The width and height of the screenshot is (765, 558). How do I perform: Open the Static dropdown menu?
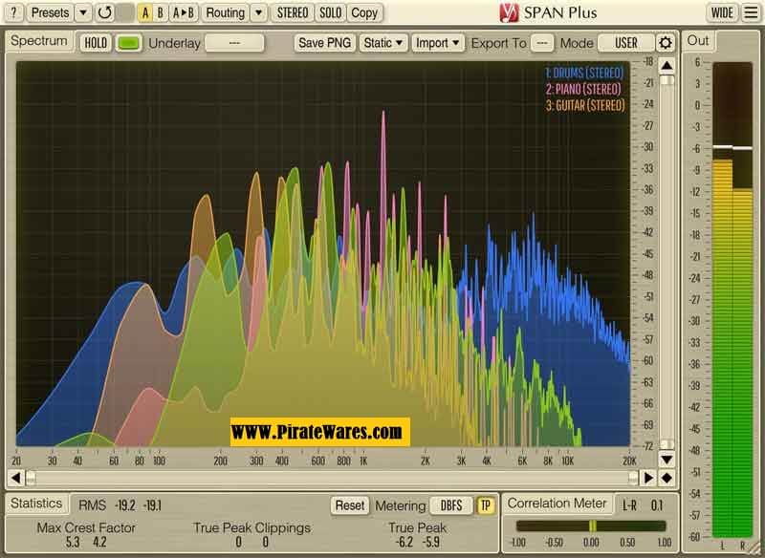pos(383,43)
